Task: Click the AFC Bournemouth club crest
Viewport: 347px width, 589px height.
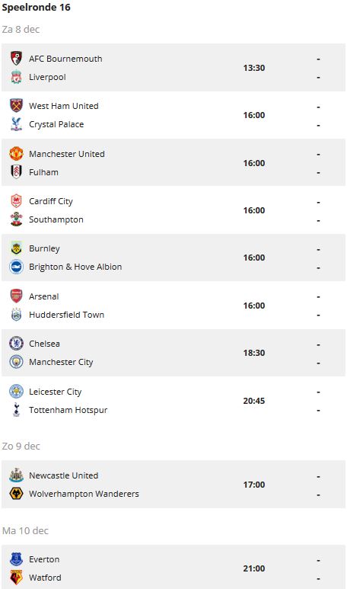Action: [x=16, y=58]
